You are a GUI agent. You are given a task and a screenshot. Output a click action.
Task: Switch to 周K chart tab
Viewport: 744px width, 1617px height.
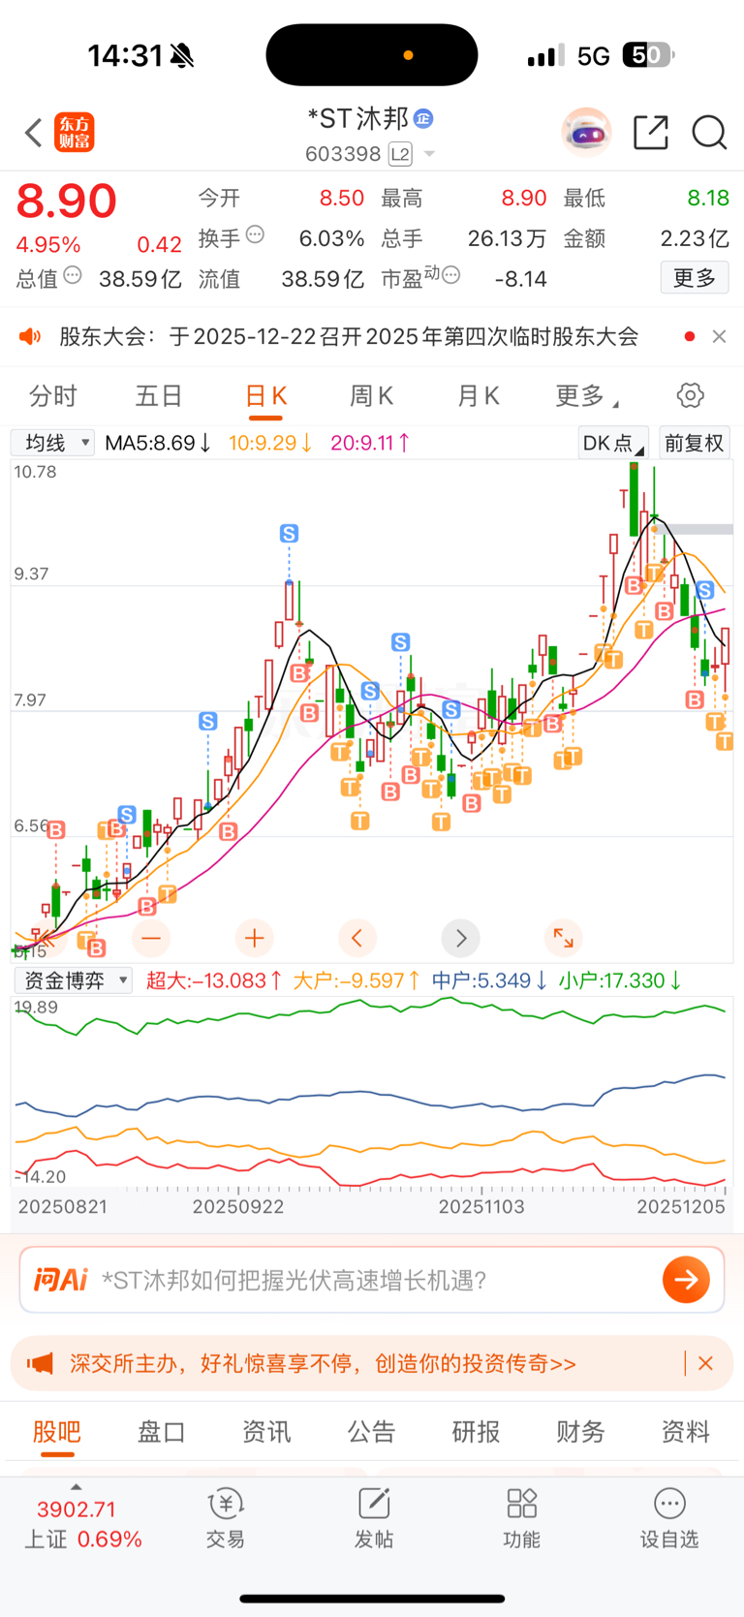371,396
